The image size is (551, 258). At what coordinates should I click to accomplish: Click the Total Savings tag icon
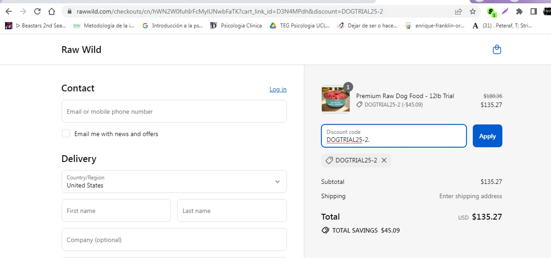(x=325, y=231)
